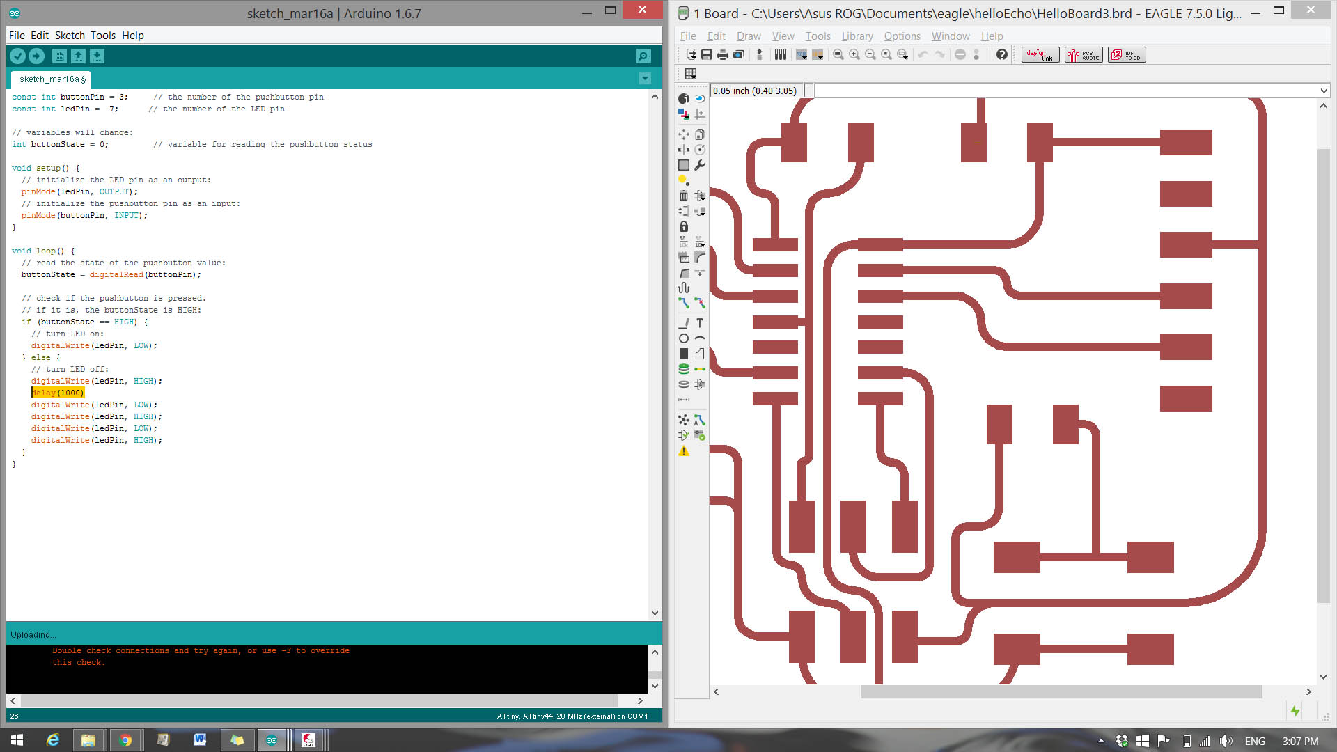Click the designlink button in EAGLE
Screen dimensions: 1337x752
point(1040,55)
